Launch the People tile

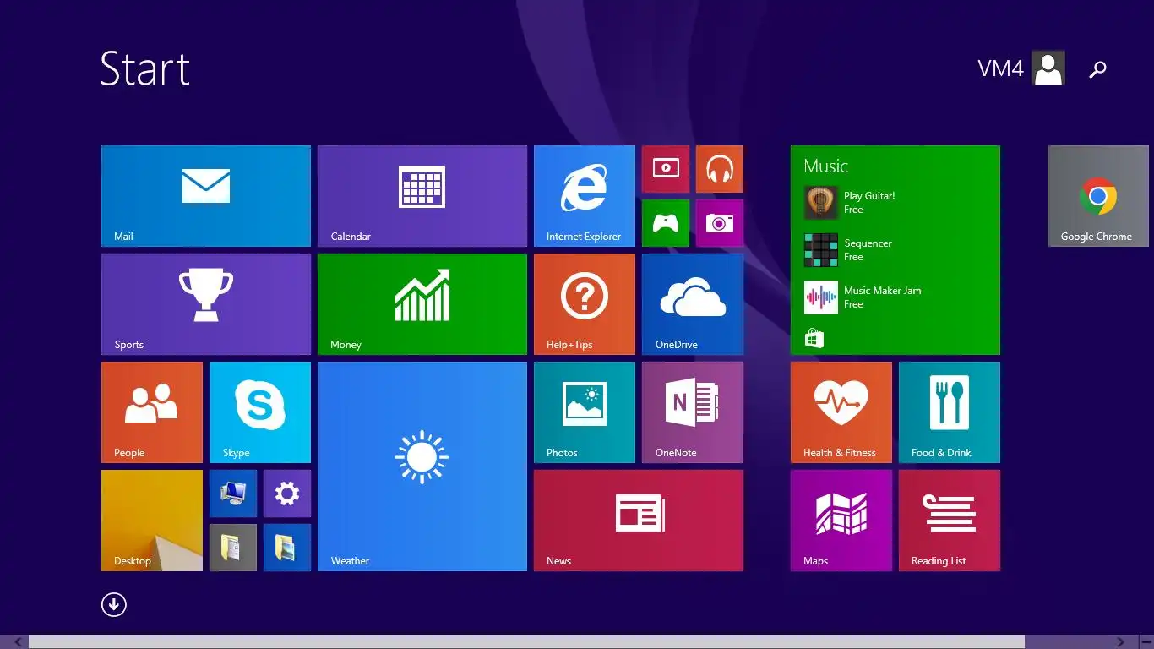click(152, 412)
